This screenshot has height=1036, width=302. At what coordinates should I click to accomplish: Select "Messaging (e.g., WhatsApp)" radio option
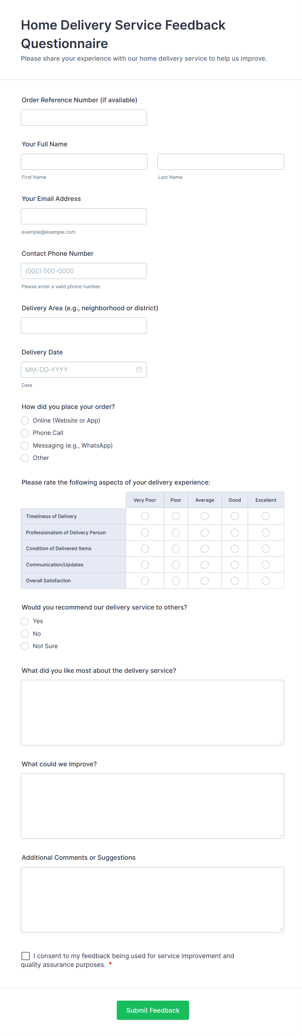(25, 445)
